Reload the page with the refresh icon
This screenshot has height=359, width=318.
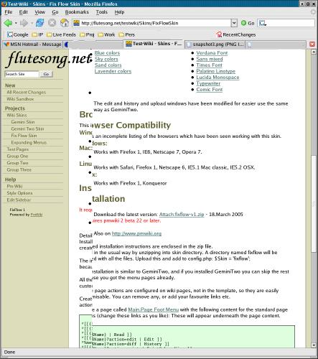pyautogui.click(x=39, y=23)
